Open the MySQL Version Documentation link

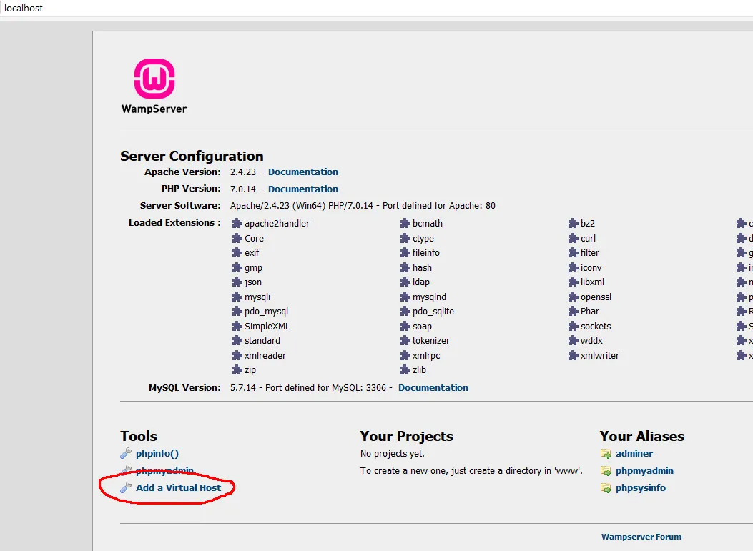(433, 387)
